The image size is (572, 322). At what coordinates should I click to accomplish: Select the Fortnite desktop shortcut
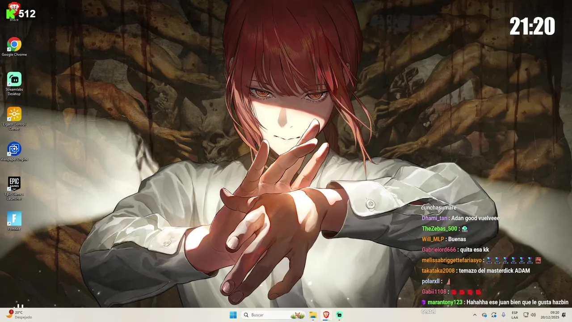(14, 221)
